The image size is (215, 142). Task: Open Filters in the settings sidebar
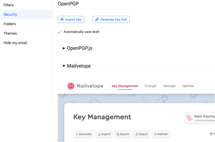click(x=8, y=5)
